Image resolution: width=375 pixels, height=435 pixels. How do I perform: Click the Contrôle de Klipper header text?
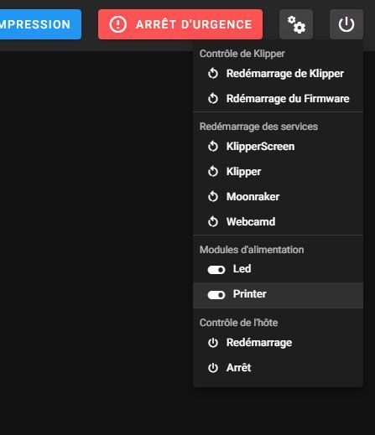click(x=242, y=54)
